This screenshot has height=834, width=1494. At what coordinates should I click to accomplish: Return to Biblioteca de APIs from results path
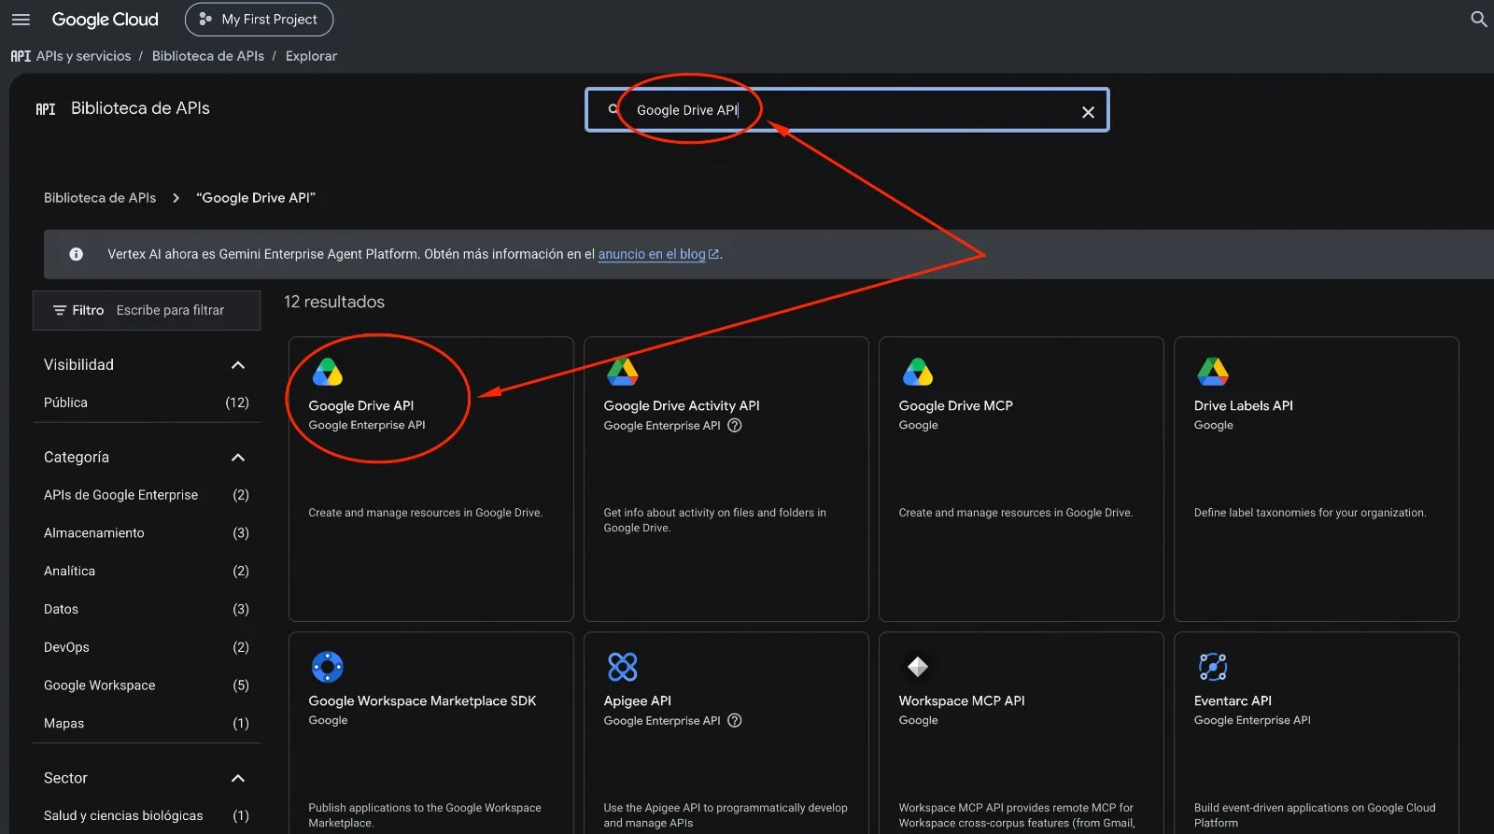click(x=100, y=198)
